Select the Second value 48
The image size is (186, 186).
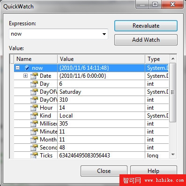[x=62, y=148]
